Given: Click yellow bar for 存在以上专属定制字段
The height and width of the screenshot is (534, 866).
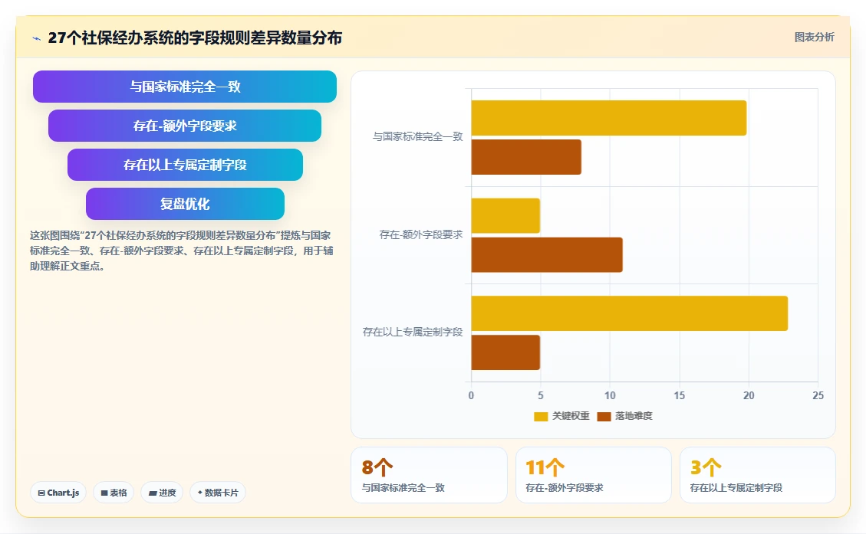Looking at the screenshot, I should point(630,313).
